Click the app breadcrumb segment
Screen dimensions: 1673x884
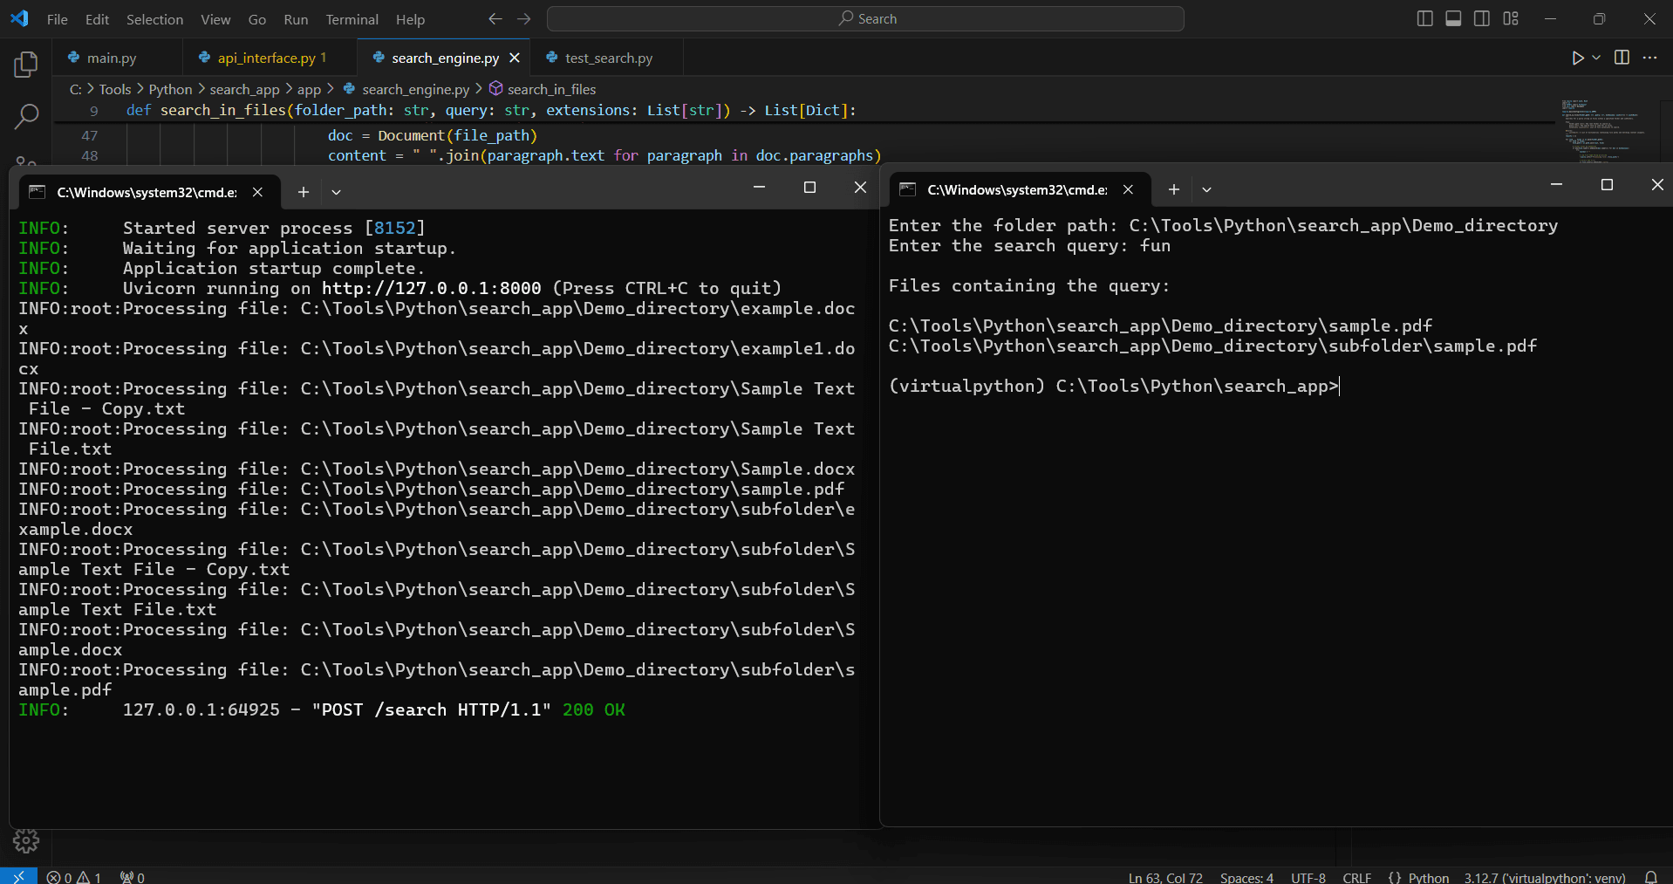(309, 89)
